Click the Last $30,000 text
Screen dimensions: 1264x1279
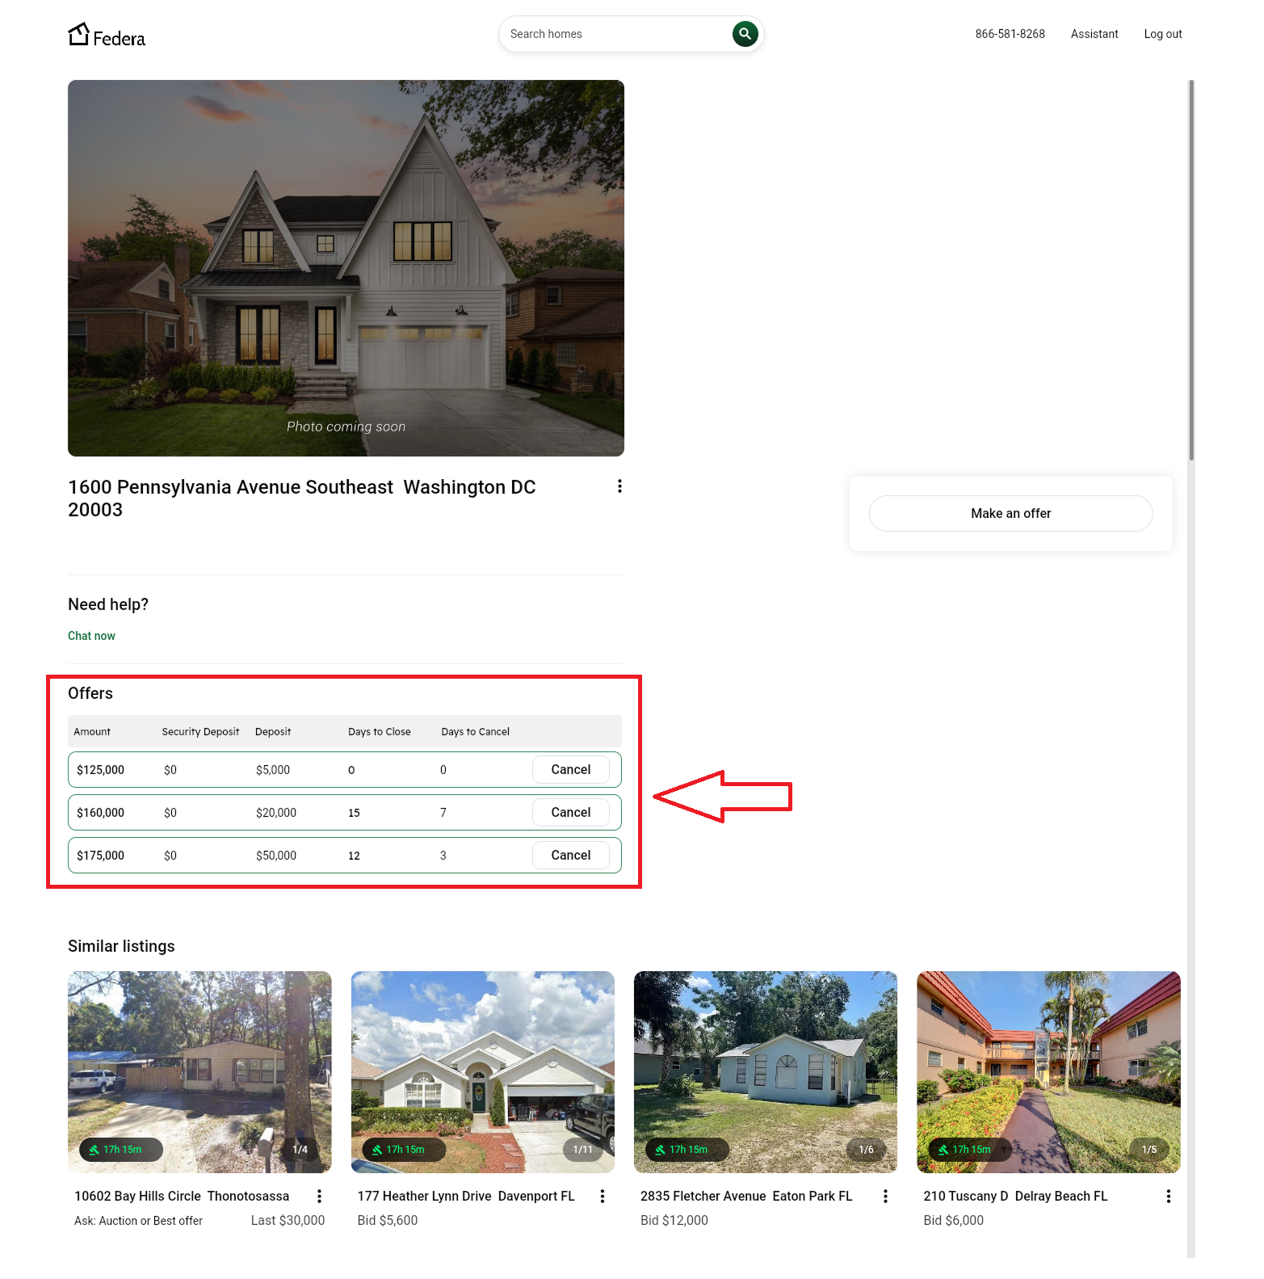point(288,1221)
